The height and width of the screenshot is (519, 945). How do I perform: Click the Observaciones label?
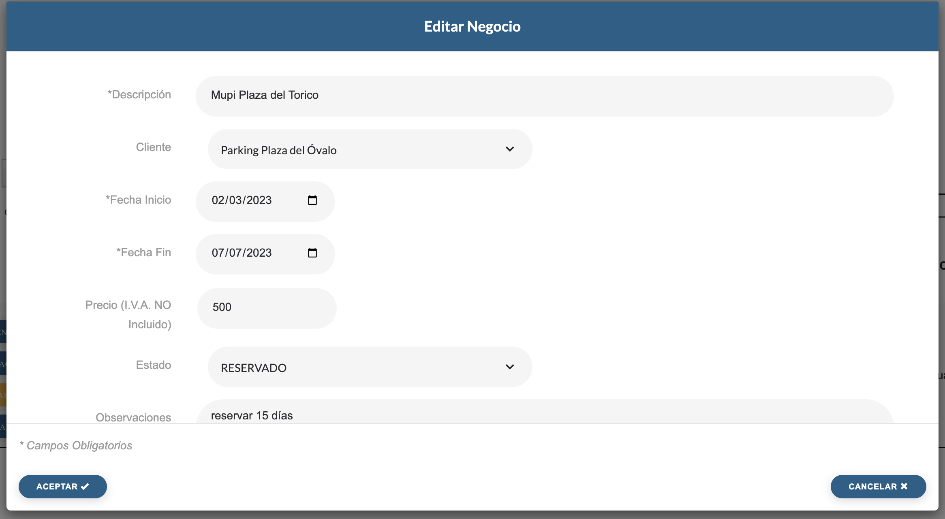click(x=133, y=417)
